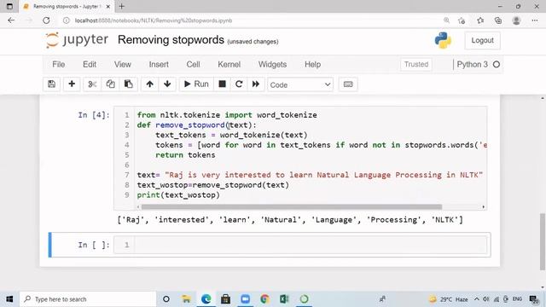Click the 'return tokens' line in cell 4

click(x=185, y=155)
